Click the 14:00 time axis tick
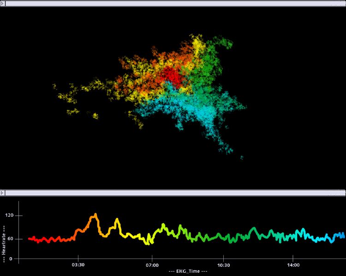This screenshot has width=346, height=276. pyautogui.click(x=293, y=265)
